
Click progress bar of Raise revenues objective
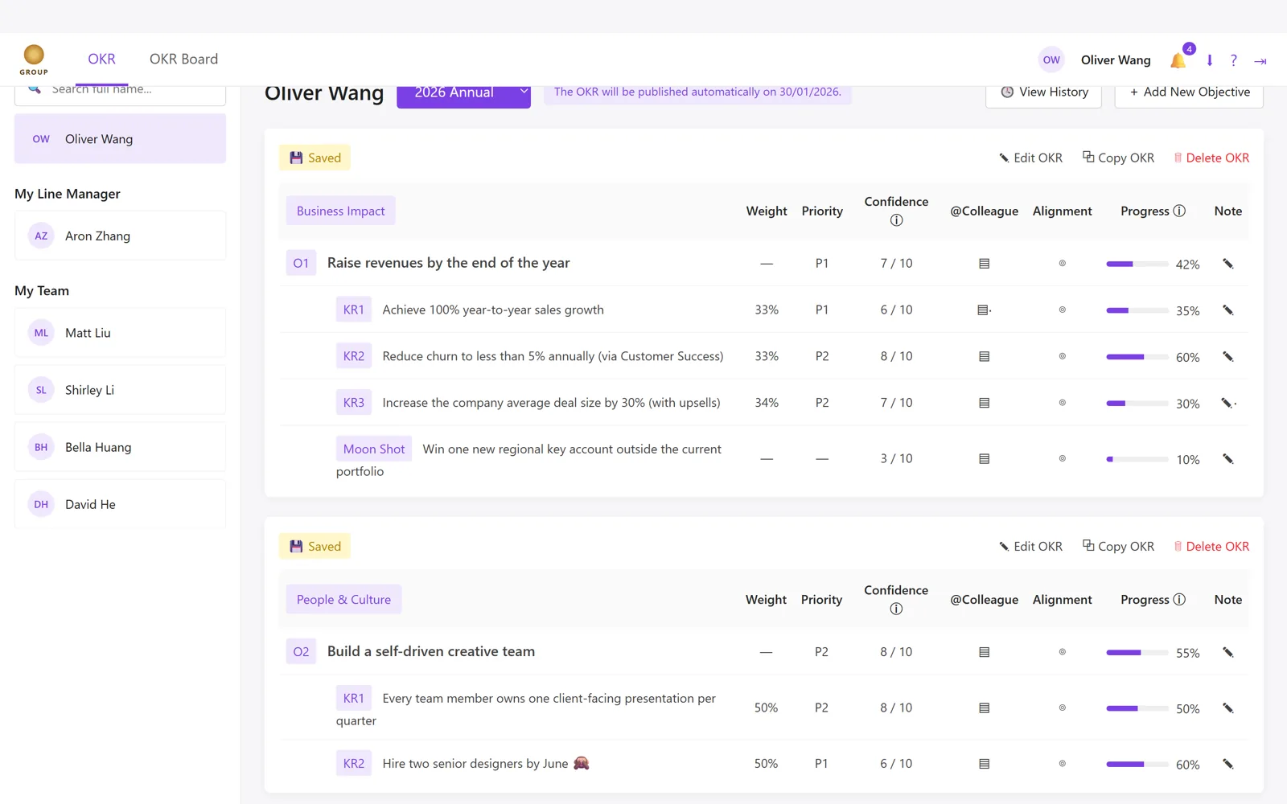pyautogui.click(x=1137, y=264)
